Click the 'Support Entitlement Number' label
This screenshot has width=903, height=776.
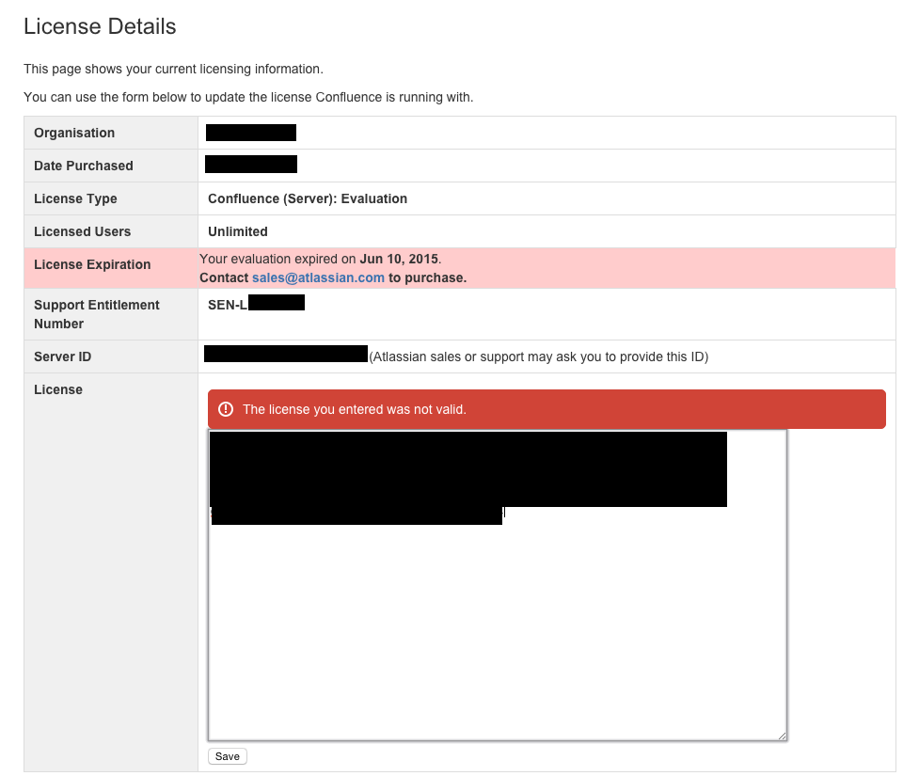(x=97, y=314)
